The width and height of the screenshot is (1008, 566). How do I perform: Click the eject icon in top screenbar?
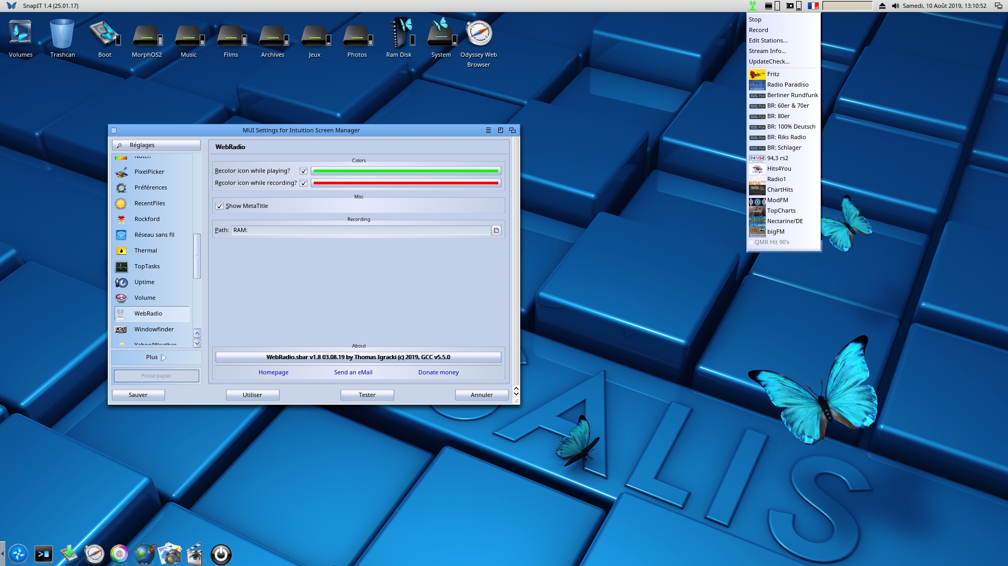pos(882,6)
